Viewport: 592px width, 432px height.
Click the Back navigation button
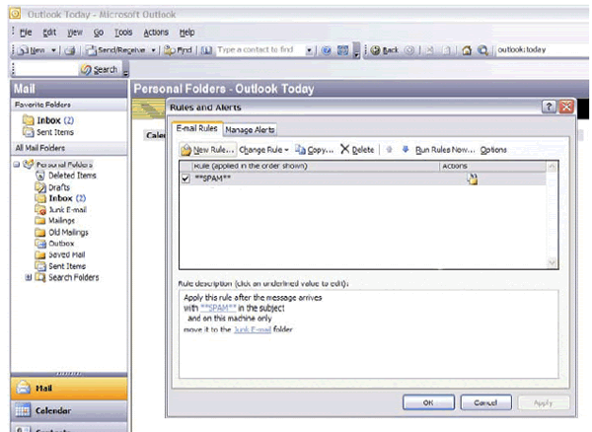tap(385, 50)
